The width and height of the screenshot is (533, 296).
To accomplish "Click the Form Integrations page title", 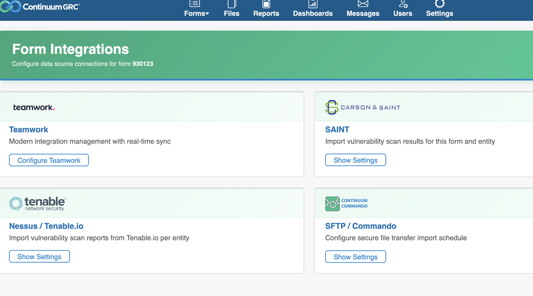I will point(70,49).
